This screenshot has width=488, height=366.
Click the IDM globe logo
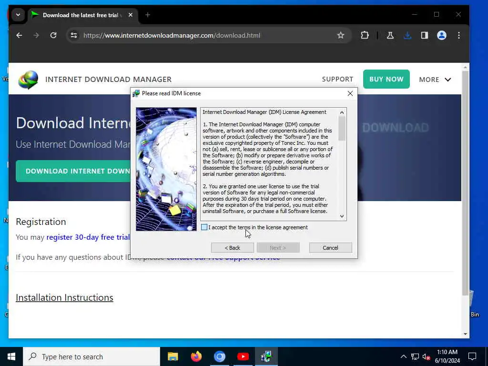tap(28, 80)
